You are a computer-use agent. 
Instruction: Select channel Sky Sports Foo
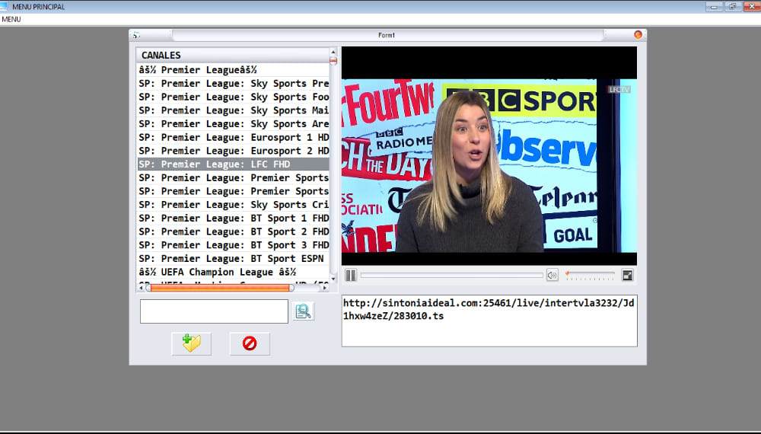pyautogui.click(x=233, y=97)
